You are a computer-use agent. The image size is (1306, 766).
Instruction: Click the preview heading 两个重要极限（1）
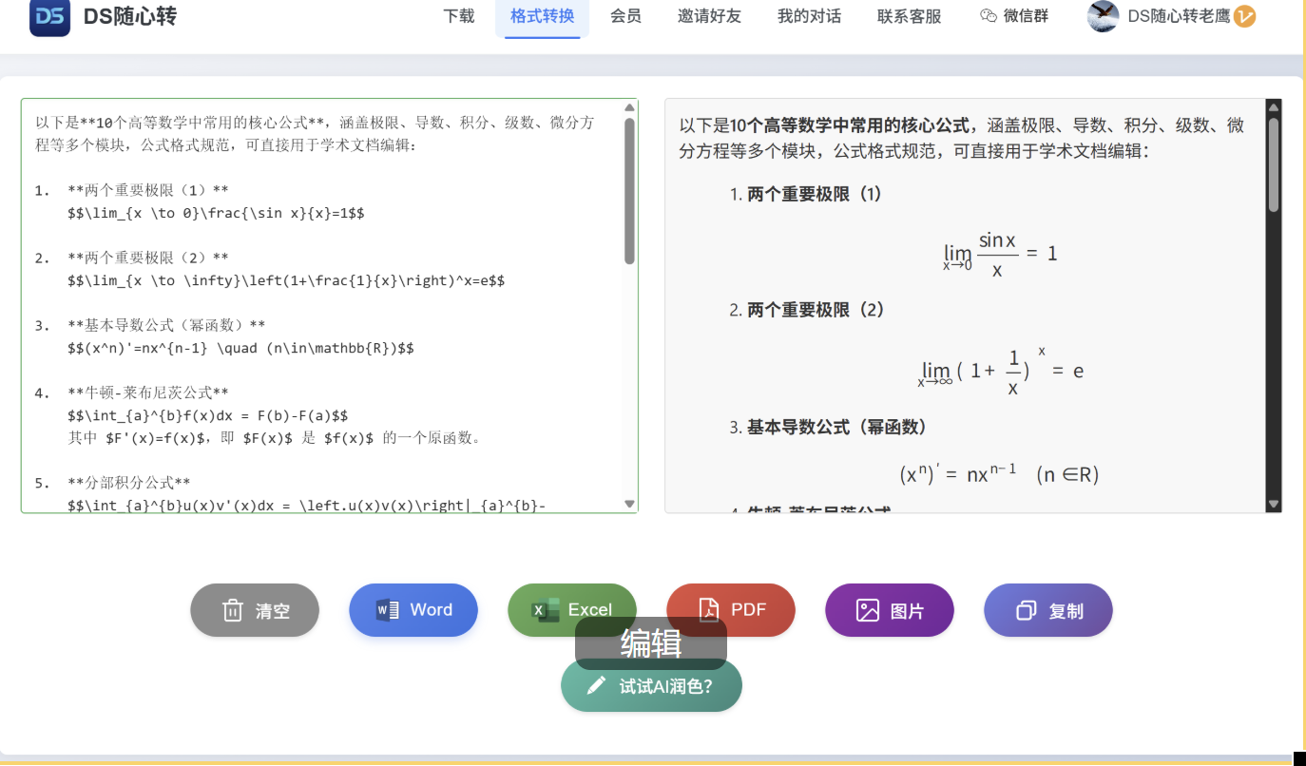pyautogui.click(x=815, y=194)
